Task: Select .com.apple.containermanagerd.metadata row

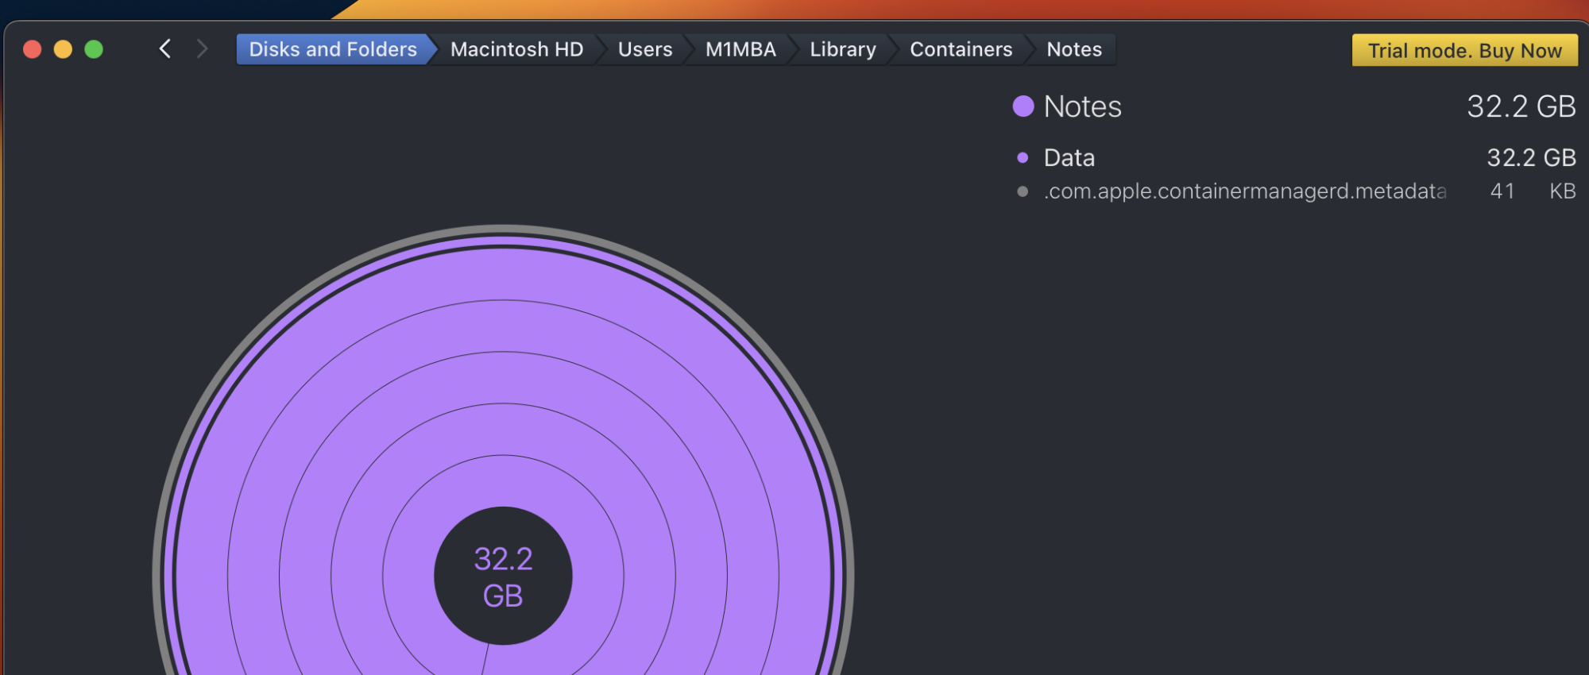Action: (x=1295, y=191)
